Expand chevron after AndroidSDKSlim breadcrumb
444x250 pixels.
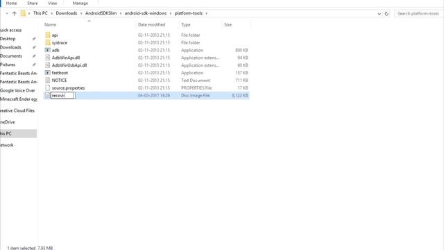[x=121, y=13]
